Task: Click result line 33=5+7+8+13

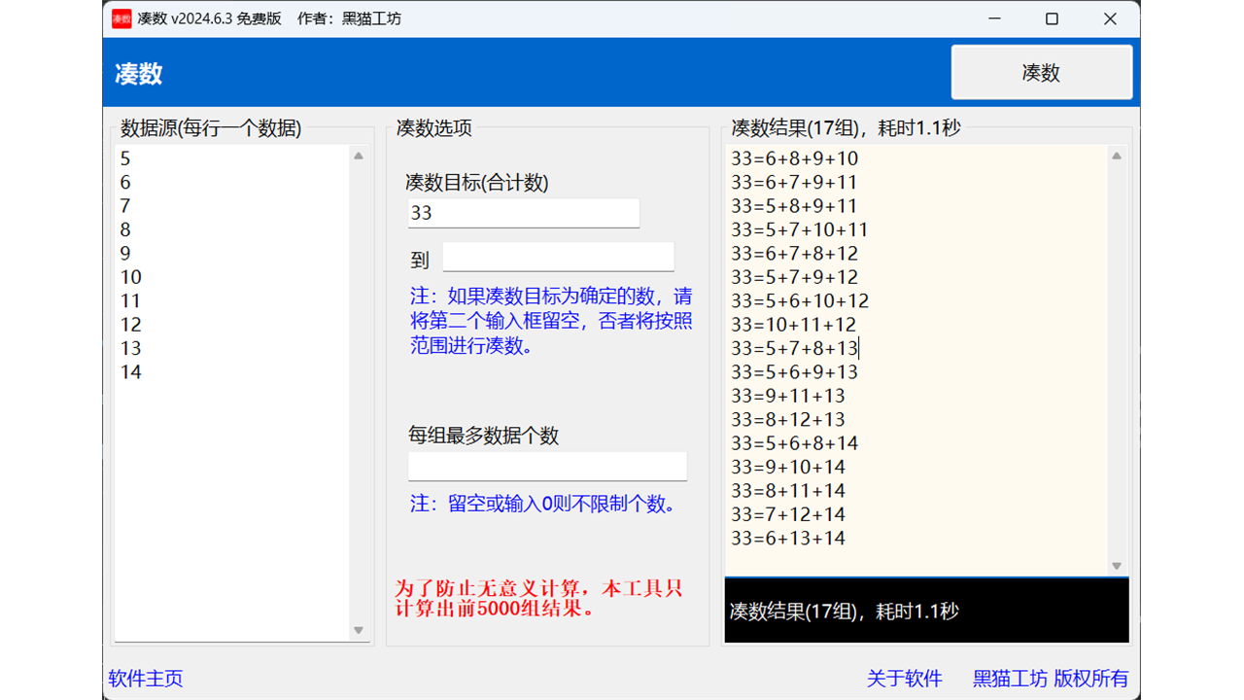Action: tap(795, 348)
